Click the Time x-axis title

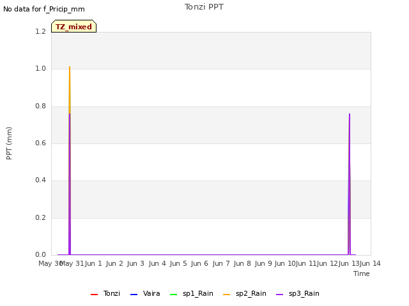[x=362, y=273]
